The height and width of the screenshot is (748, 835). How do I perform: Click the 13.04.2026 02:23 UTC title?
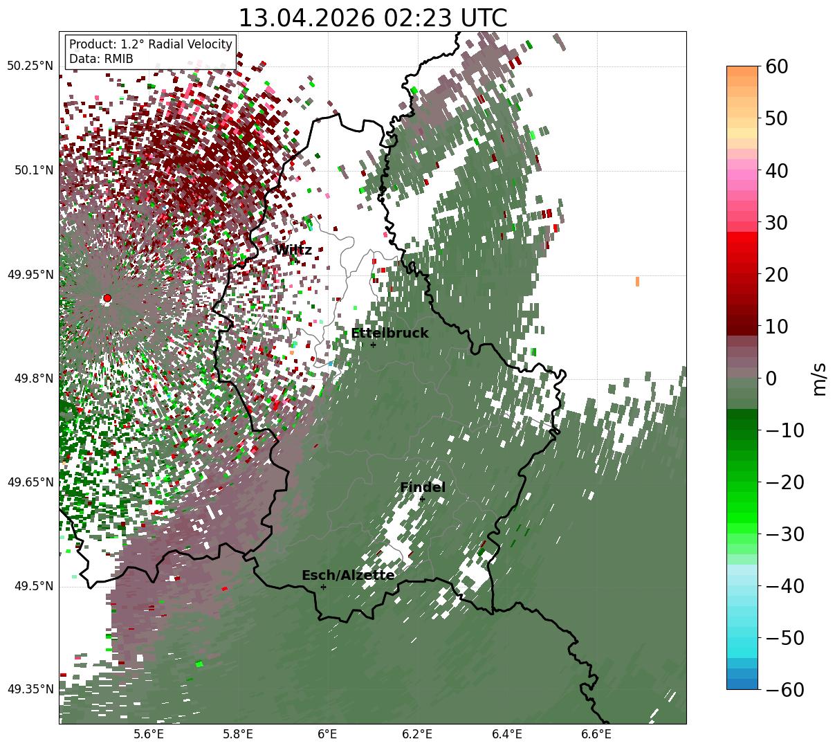pyautogui.click(x=372, y=18)
